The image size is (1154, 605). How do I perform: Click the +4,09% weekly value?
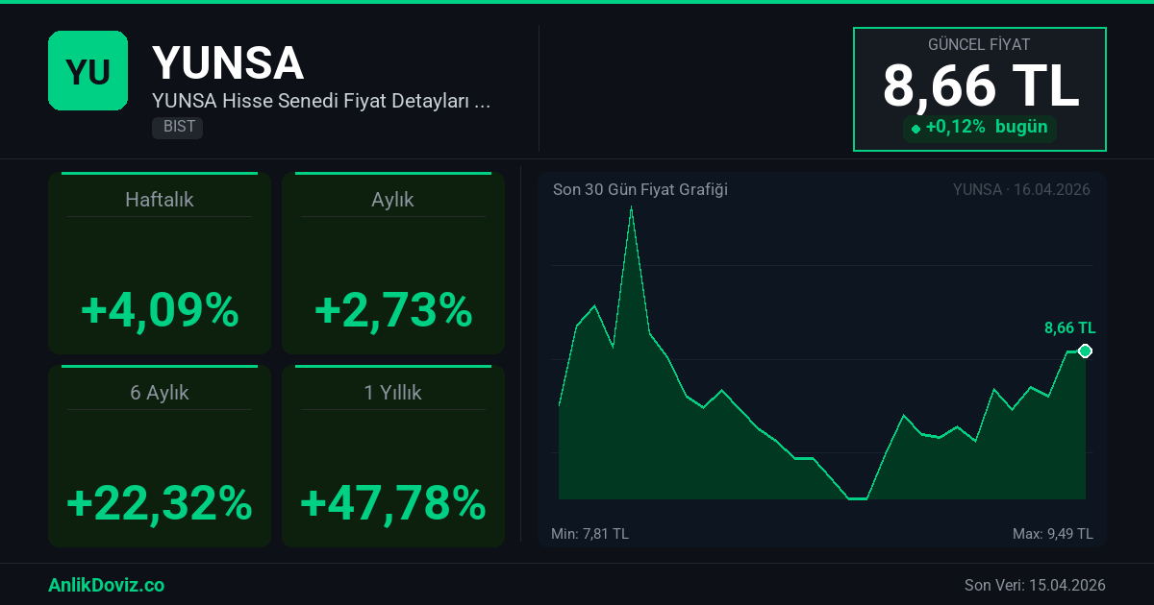coord(160,310)
